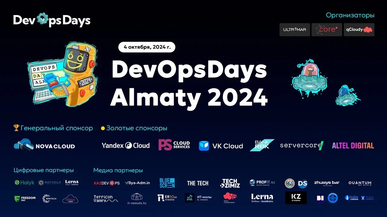Image resolution: width=387 pixels, height=217 pixels.
Task: Open the Terricon Valley media logo
Action: click(106, 199)
